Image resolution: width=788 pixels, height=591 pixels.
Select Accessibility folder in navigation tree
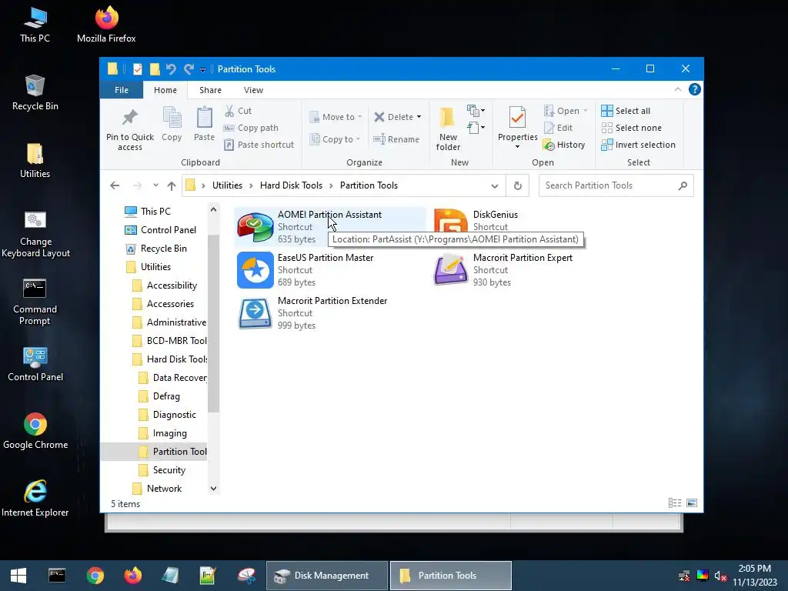click(x=172, y=285)
